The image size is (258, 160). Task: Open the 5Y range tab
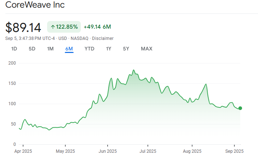pos(126,49)
